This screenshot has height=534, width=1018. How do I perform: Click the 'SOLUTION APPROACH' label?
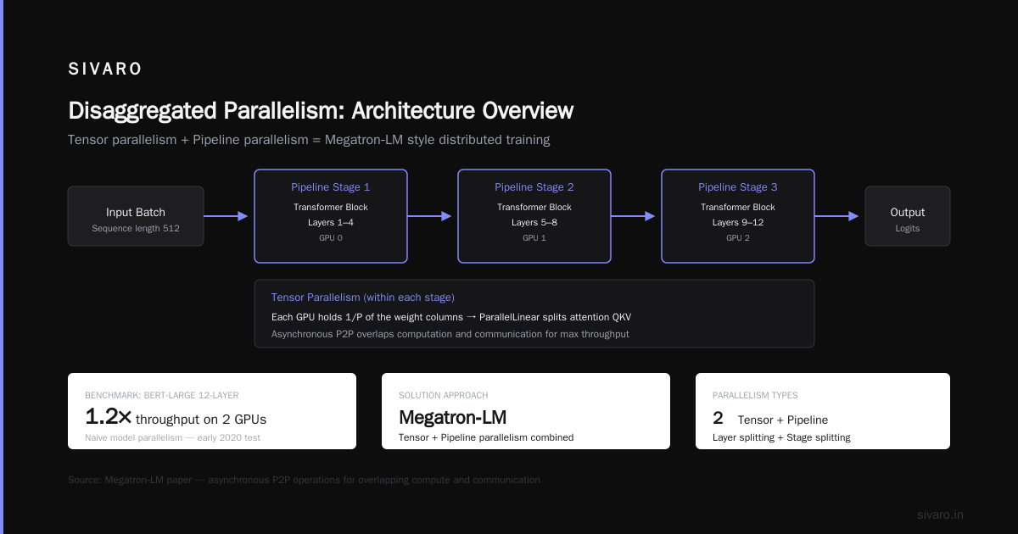444,396
